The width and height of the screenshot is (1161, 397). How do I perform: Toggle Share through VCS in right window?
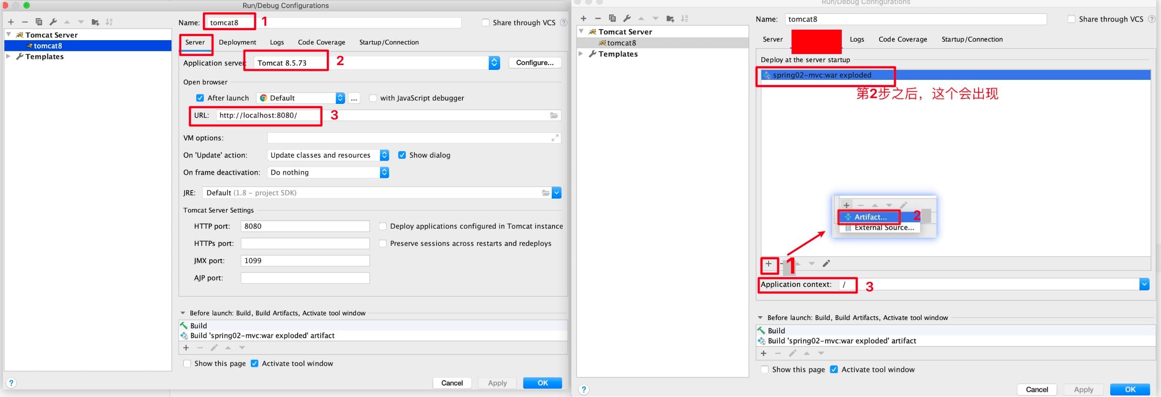click(1072, 19)
